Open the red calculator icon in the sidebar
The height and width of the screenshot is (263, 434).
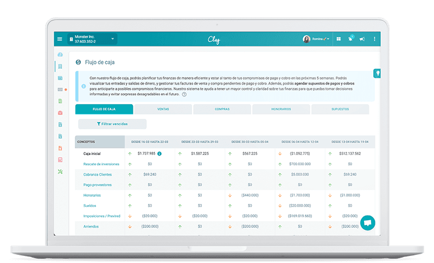point(60,160)
